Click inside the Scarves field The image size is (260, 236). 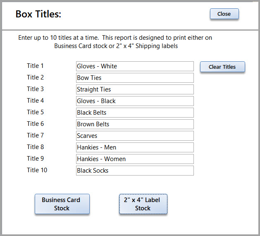135,136
